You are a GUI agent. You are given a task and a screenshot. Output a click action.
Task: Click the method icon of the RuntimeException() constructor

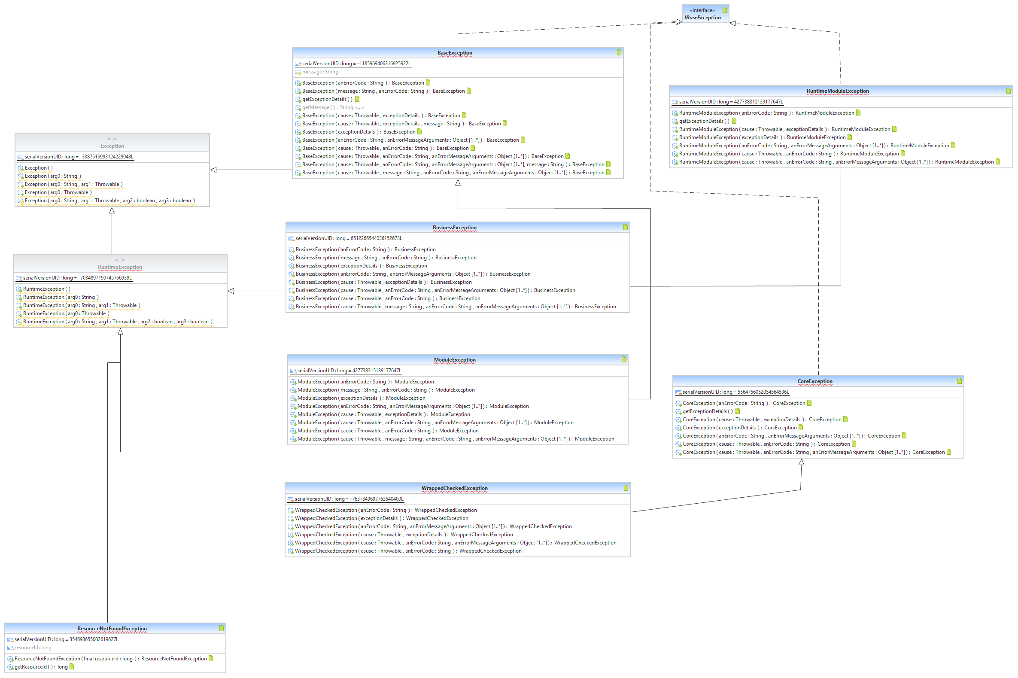coord(18,289)
